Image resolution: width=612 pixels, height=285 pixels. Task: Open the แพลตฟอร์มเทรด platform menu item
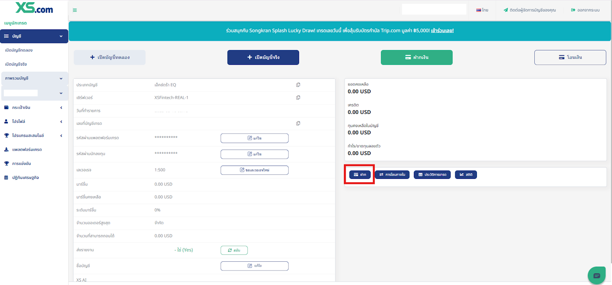(27, 150)
